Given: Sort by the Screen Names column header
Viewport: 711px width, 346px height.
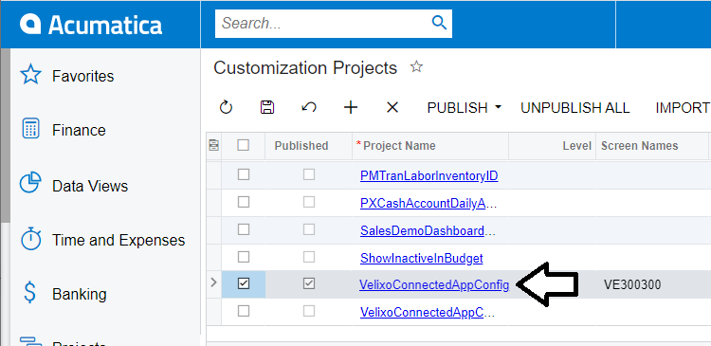Looking at the screenshot, I should pyautogui.click(x=639, y=146).
